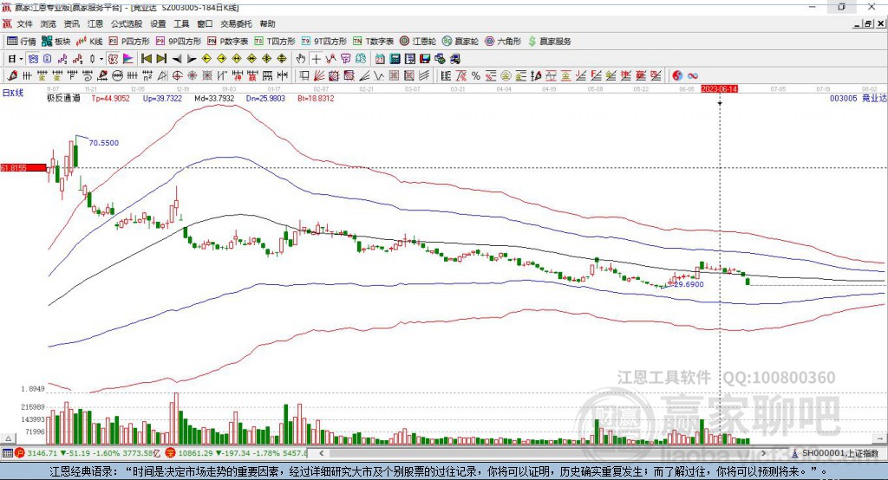Select the red pencil drawing tool
Screen dimensions: 888x480
click(12, 75)
